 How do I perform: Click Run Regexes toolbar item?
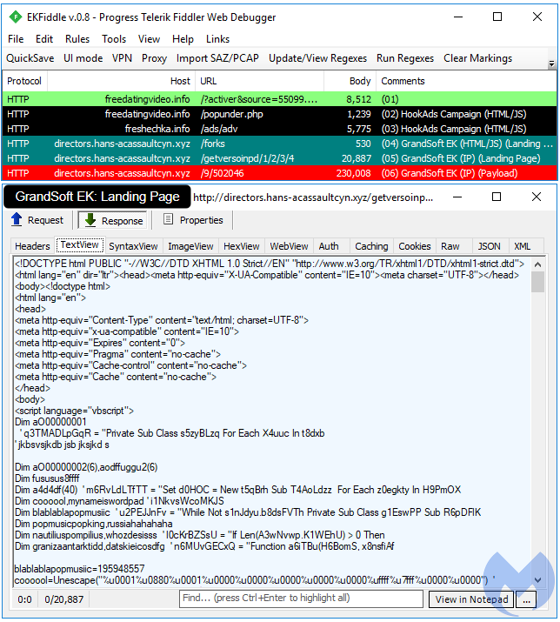click(405, 58)
